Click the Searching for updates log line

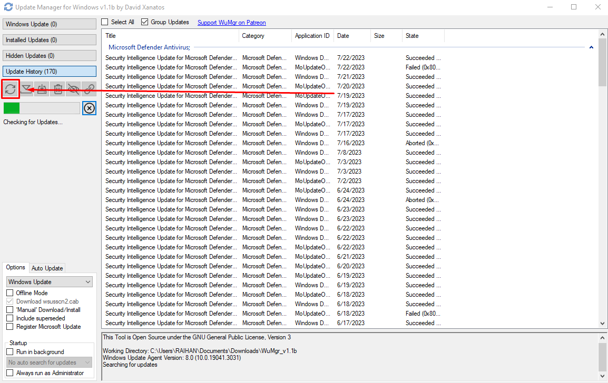(130, 365)
